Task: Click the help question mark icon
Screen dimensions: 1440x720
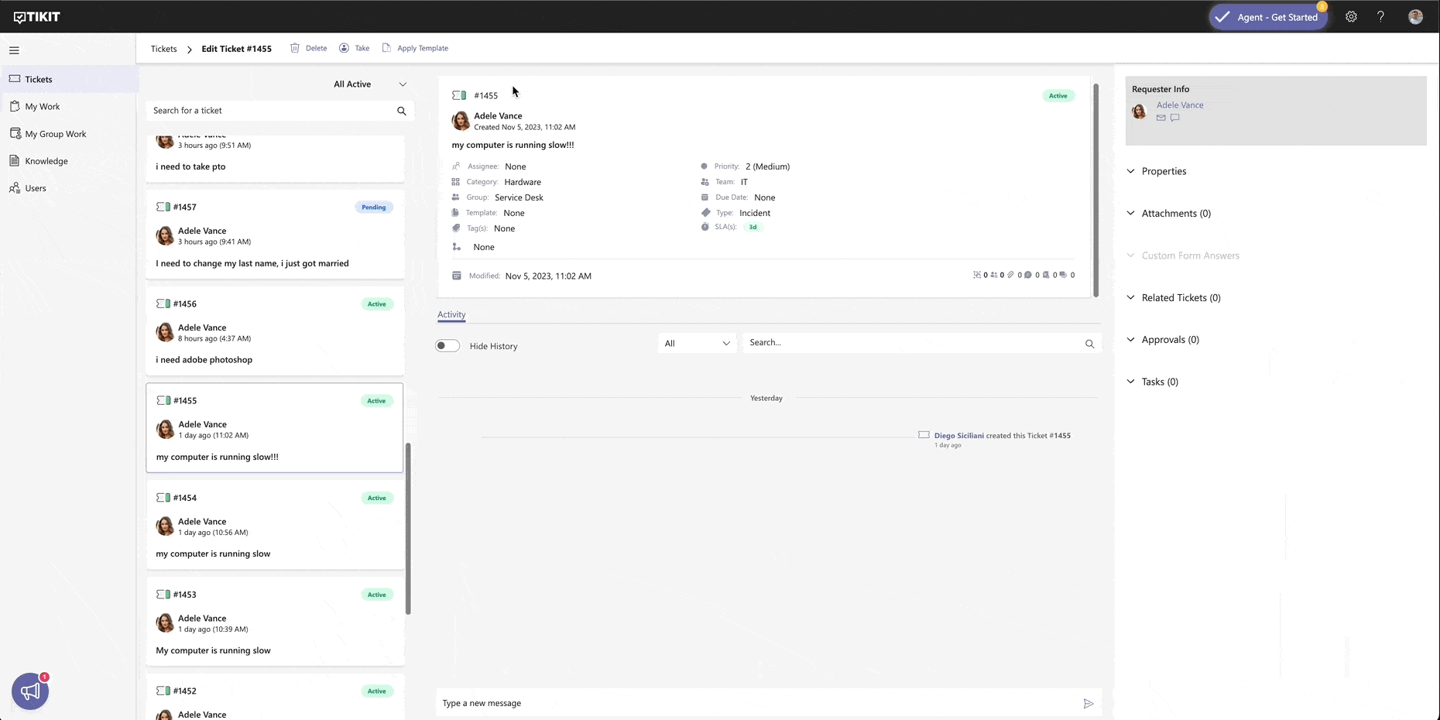Action: [x=1380, y=17]
